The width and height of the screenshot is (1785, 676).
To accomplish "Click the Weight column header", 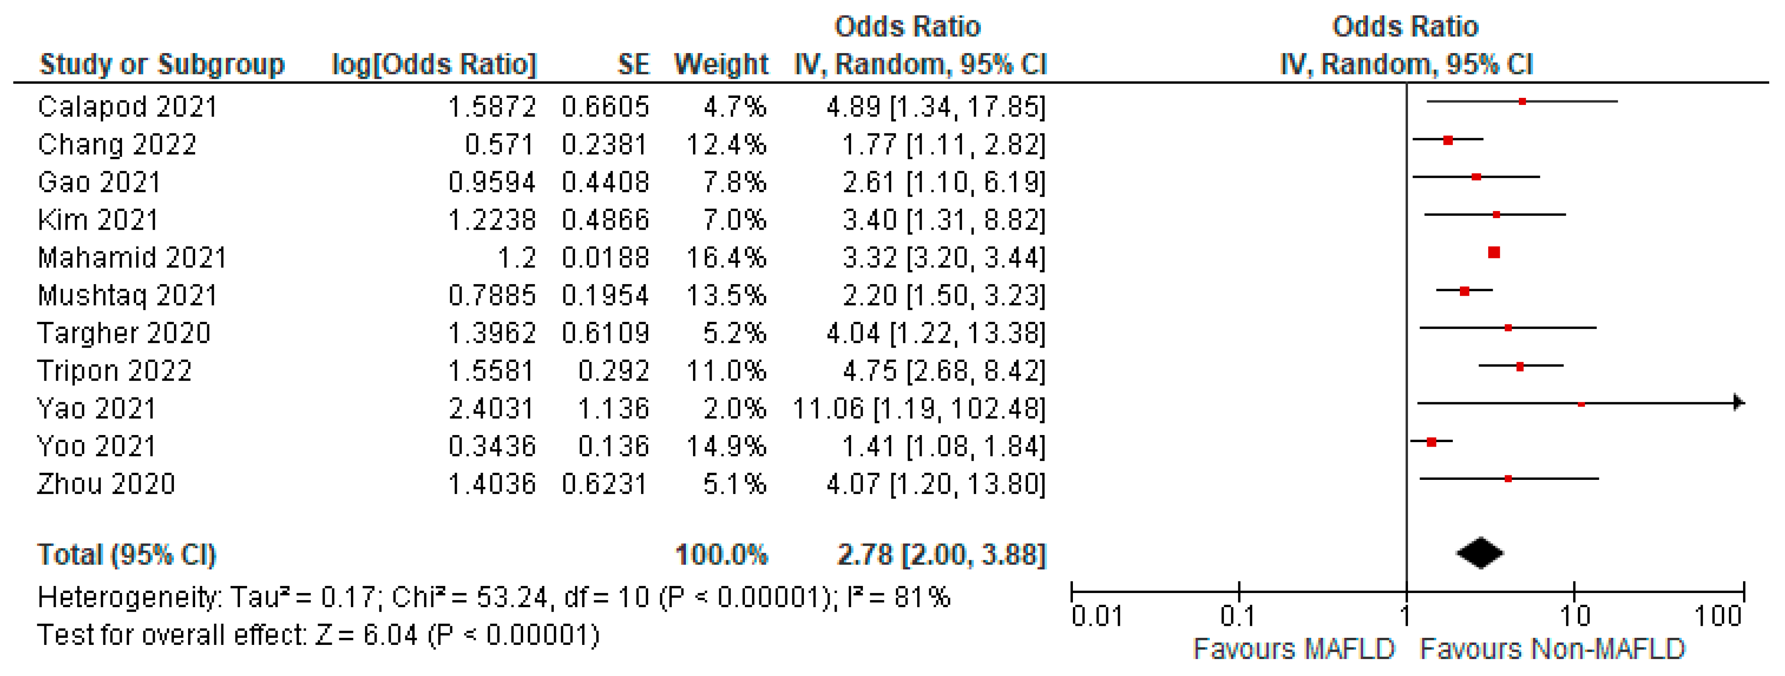I will (x=721, y=64).
